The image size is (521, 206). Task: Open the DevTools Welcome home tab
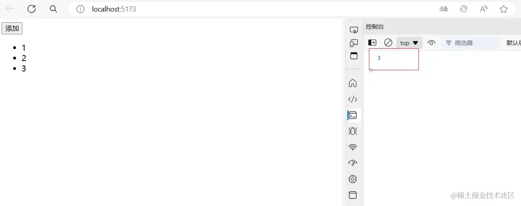click(353, 83)
